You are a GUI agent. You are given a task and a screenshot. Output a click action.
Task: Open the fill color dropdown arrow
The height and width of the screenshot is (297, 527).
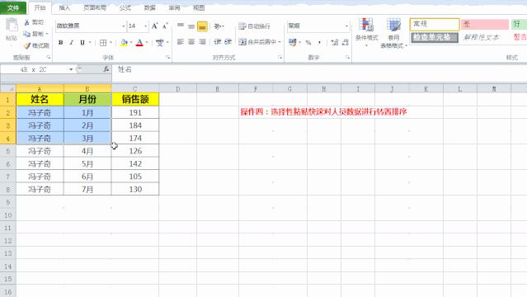[131, 43]
